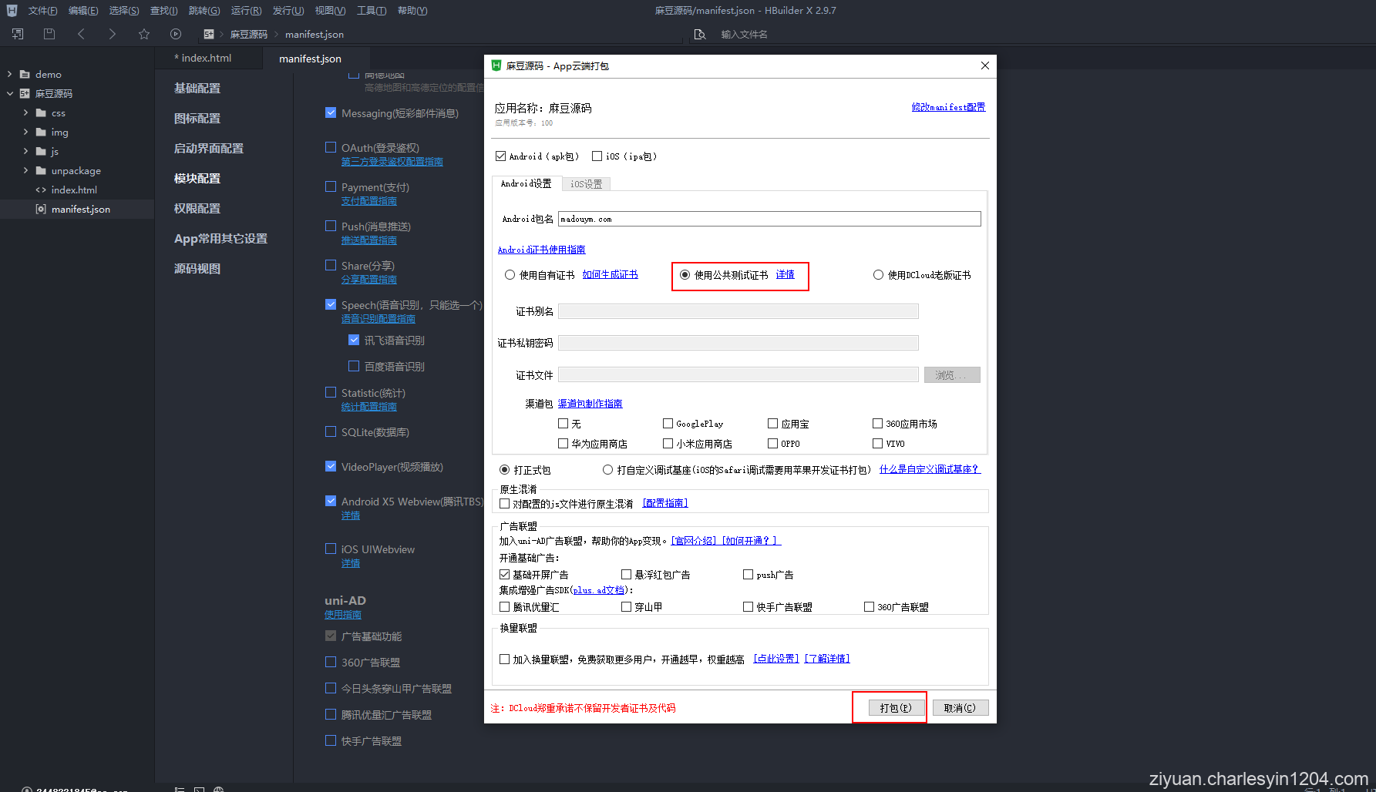Click the Back navigation arrow icon

(81, 34)
